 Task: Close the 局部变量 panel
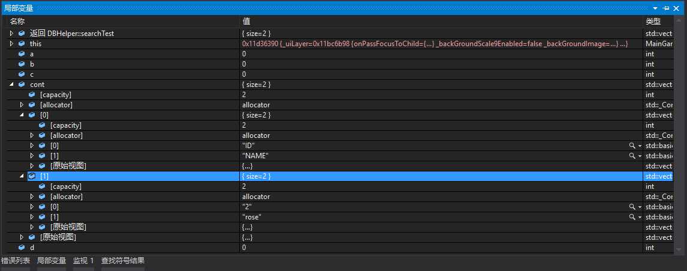676,8
